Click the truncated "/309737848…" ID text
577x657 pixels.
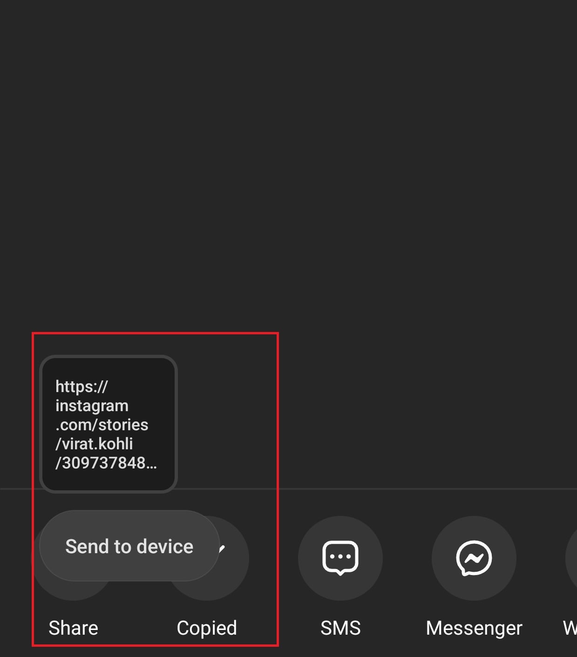(106, 463)
